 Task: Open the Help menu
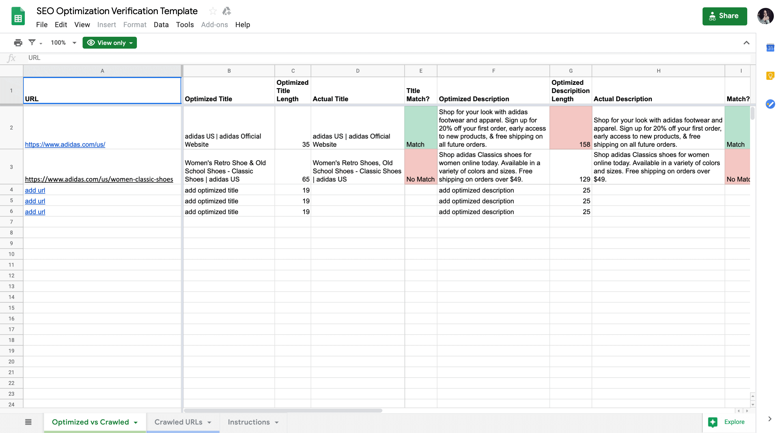tap(243, 25)
